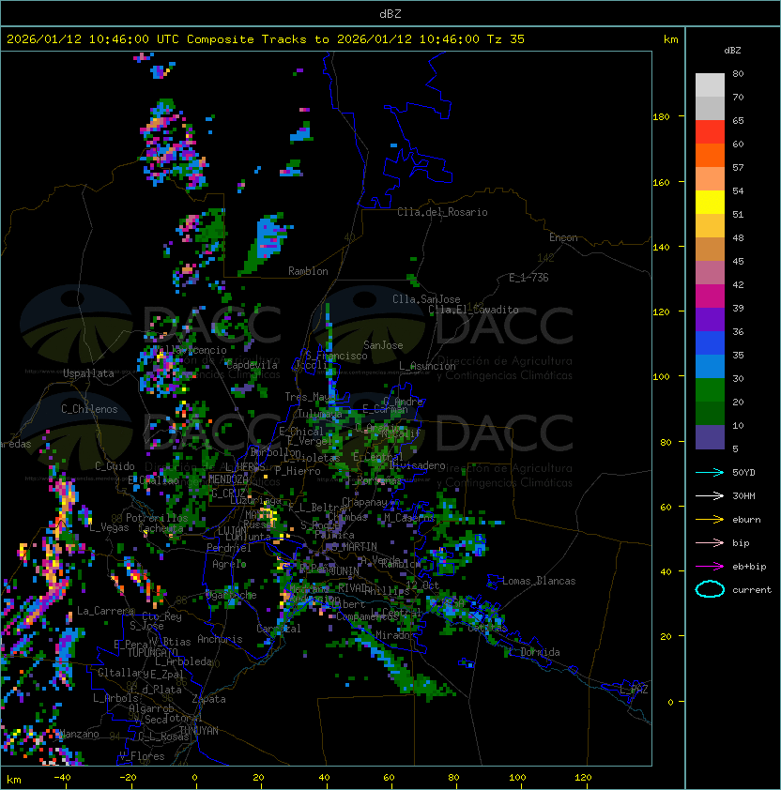Click the '100' km tick on right axis
The image size is (781, 790).
point(661,377)
